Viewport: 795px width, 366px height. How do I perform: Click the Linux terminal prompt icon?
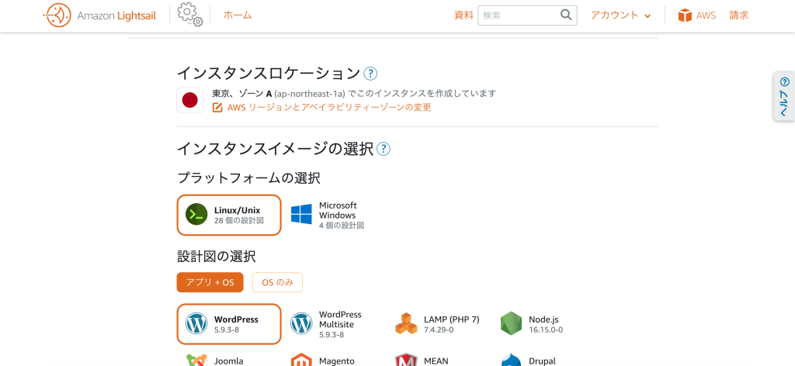(x=196, y=215)
